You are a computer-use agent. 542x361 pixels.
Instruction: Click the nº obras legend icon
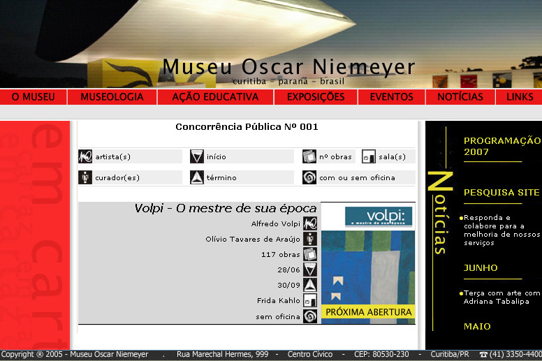[x=309, y=156]
